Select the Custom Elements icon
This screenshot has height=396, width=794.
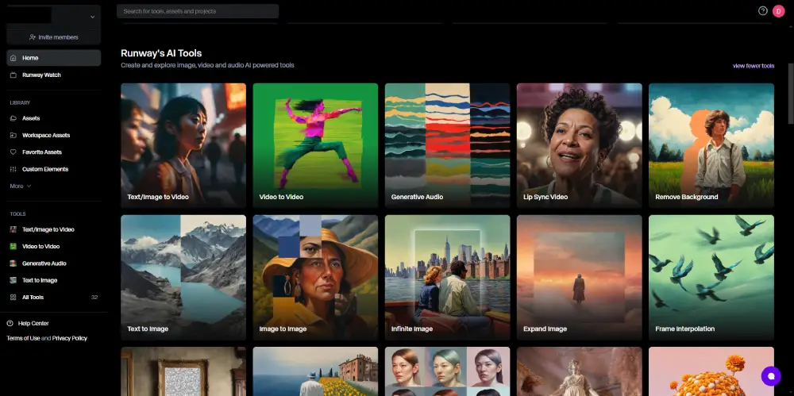point(13,169)
